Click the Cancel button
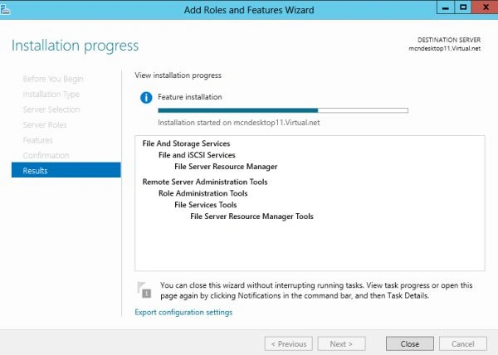The width and height of the screenshot is (498, 355). 463,343
